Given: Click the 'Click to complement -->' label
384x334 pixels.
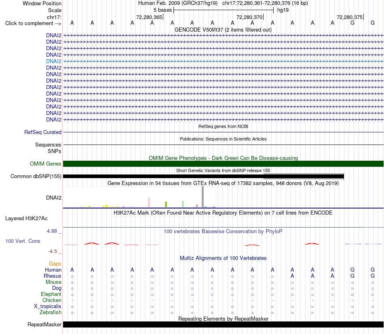Looking at the screenshot, I should [33, 23].
